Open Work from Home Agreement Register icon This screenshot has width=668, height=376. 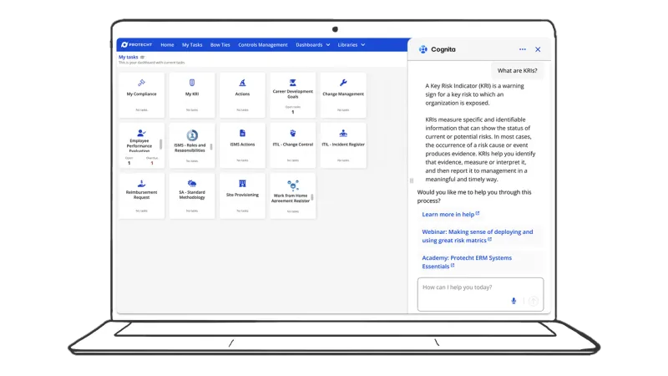pyautogui.click(x=293, y=185)
